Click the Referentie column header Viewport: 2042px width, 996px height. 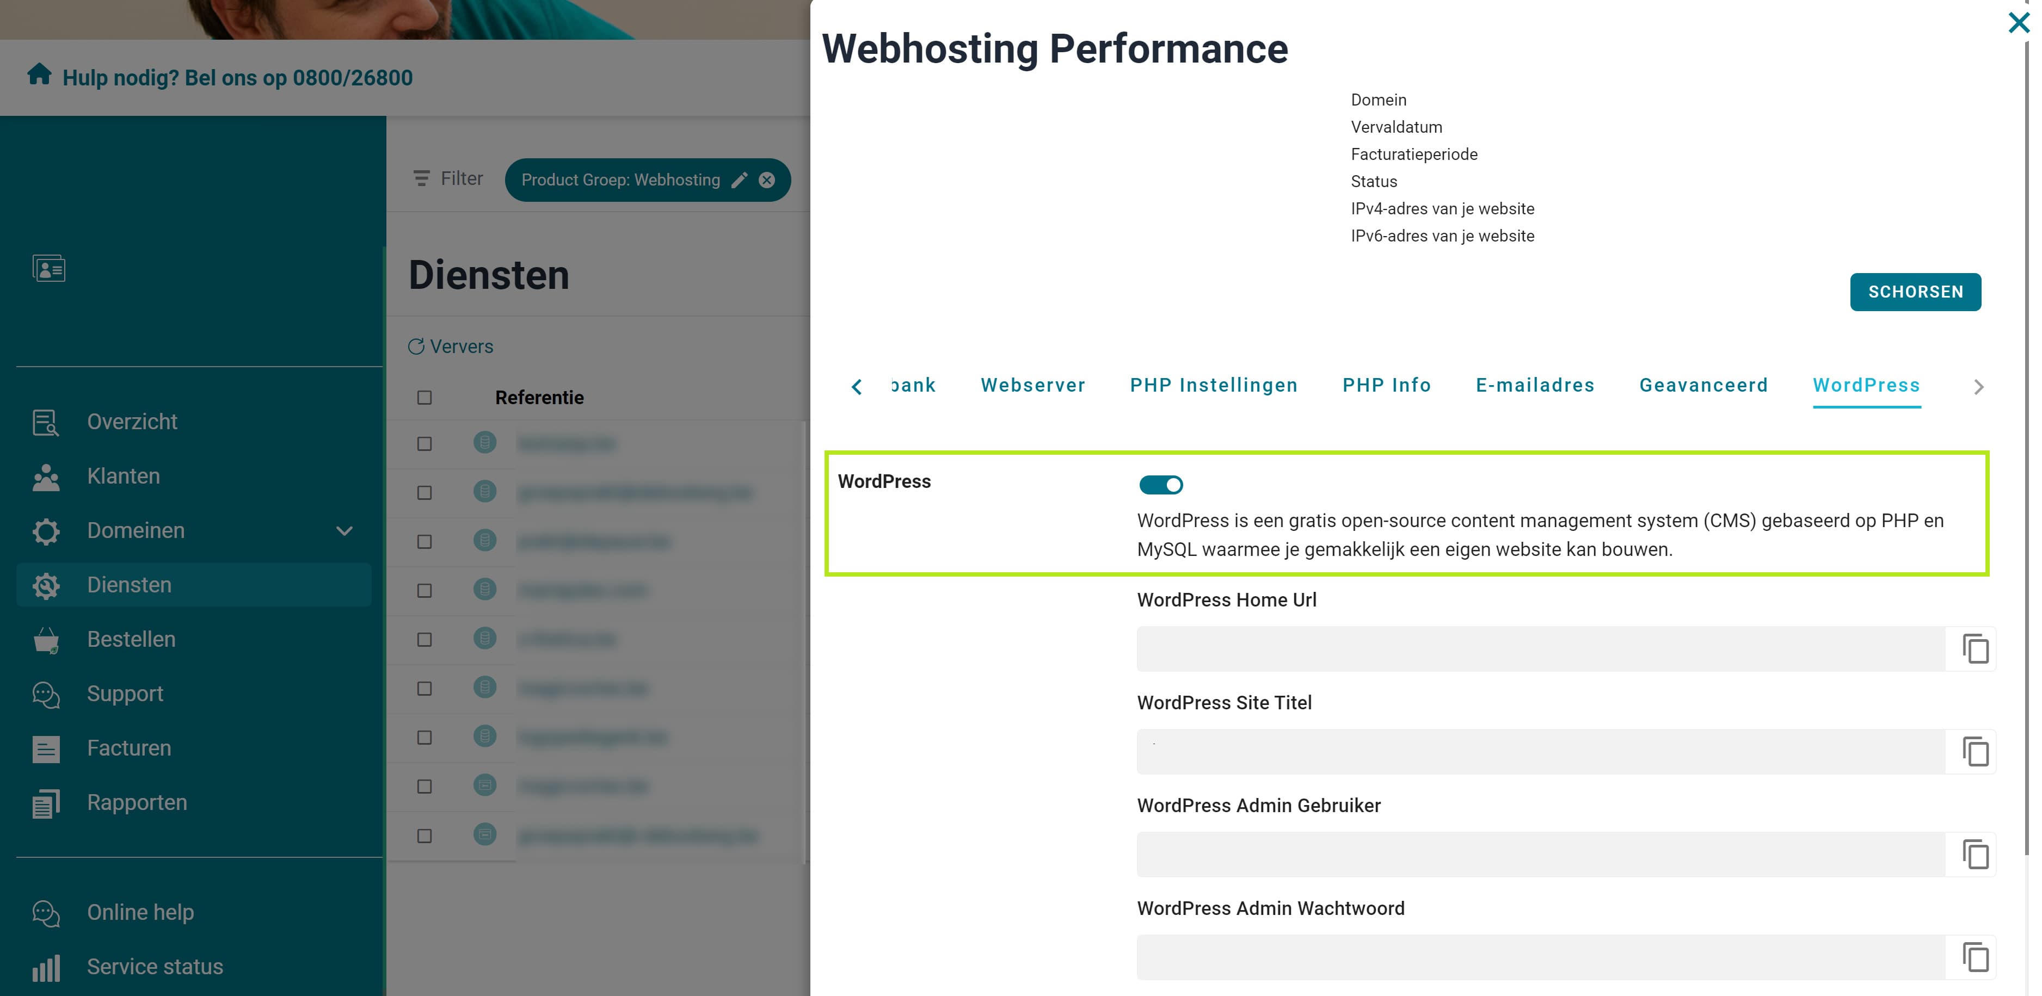coord(539,398)
